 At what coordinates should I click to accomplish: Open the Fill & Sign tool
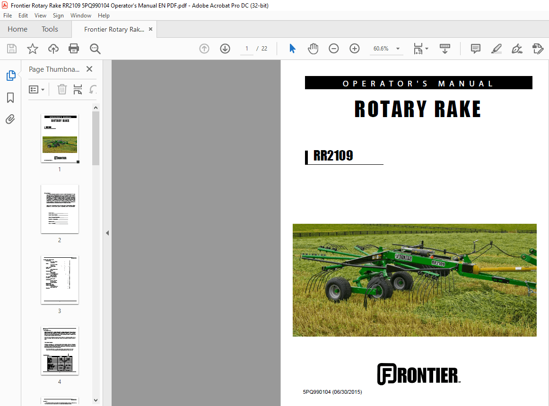pyautogui.click(x=516, y=49)
